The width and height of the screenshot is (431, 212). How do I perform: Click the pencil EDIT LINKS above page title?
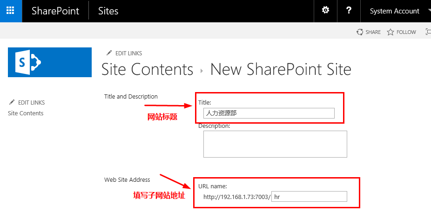[x=125, y=53]
